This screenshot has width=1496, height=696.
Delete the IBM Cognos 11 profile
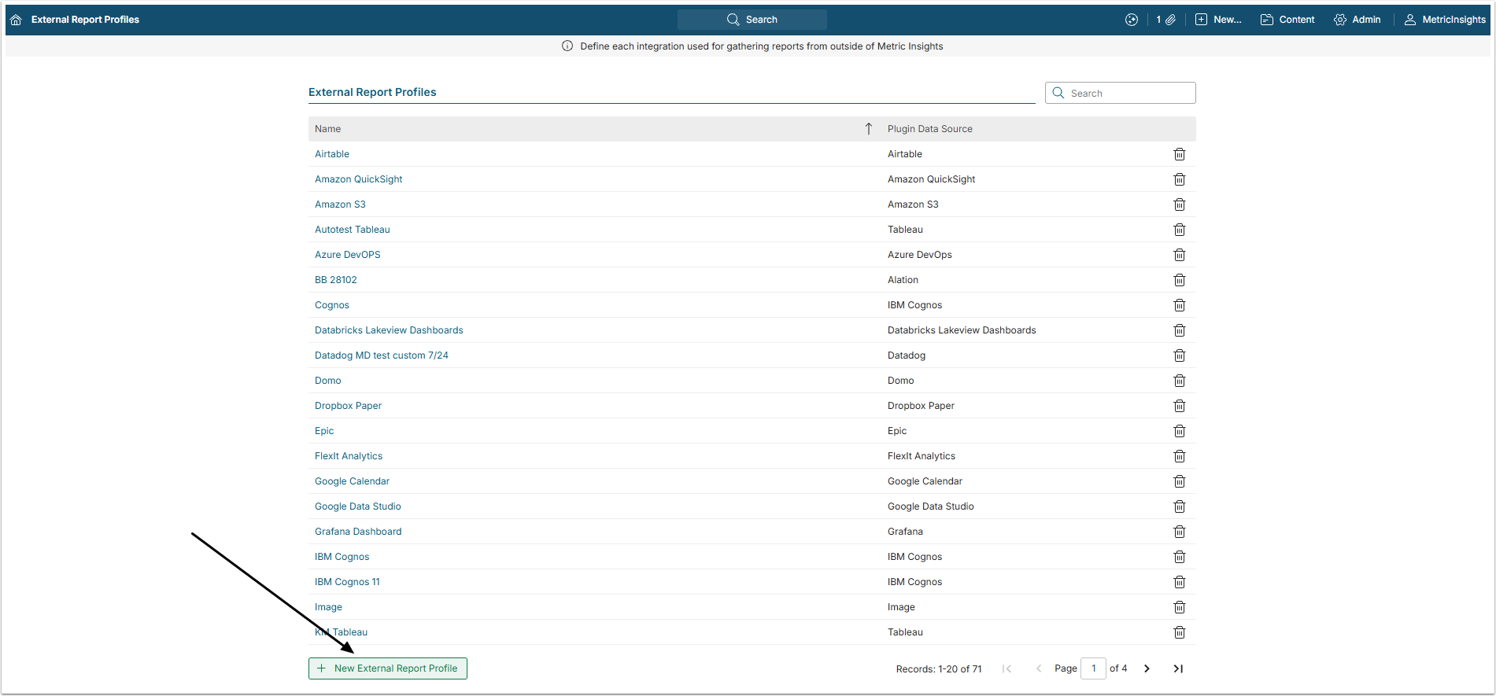pos(1179,582)
